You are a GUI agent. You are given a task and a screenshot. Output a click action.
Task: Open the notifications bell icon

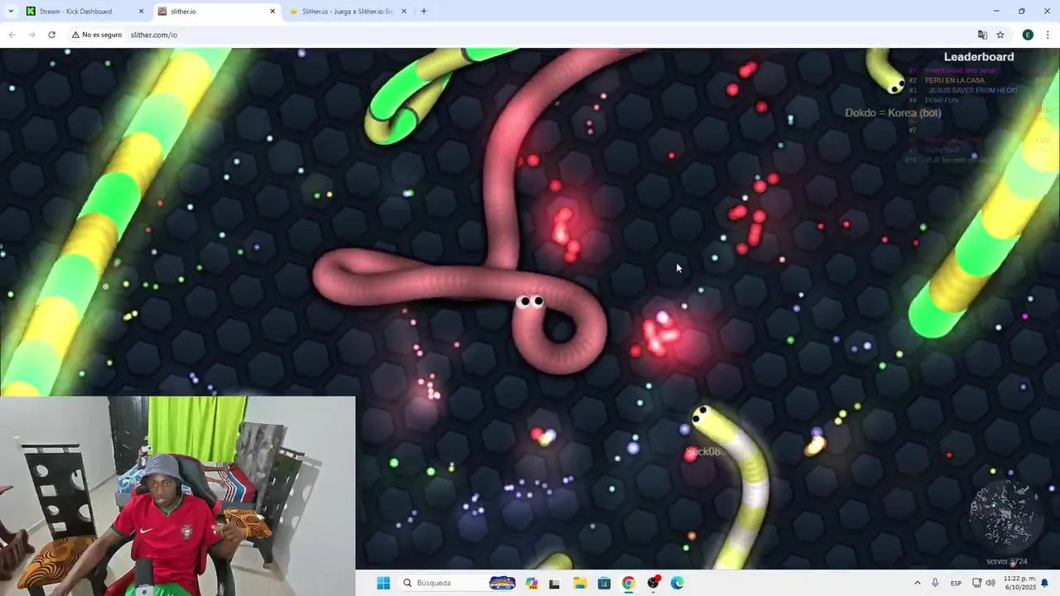(x=1045, y=583)
